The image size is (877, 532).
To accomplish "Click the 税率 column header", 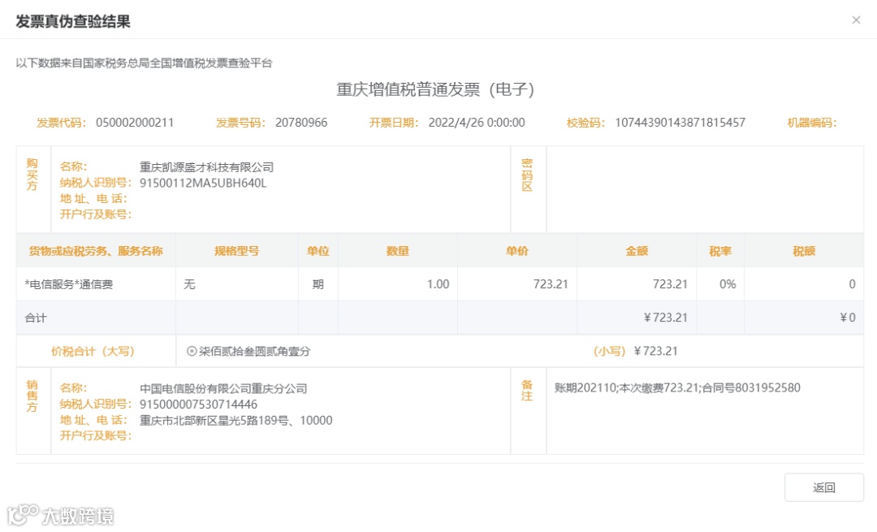I will (x=719, y=251).
